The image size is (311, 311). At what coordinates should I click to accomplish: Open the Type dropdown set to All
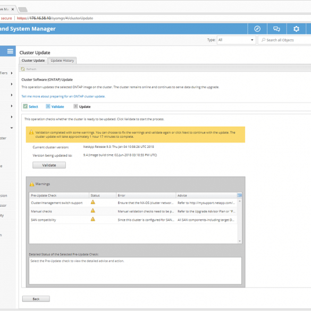236,40
